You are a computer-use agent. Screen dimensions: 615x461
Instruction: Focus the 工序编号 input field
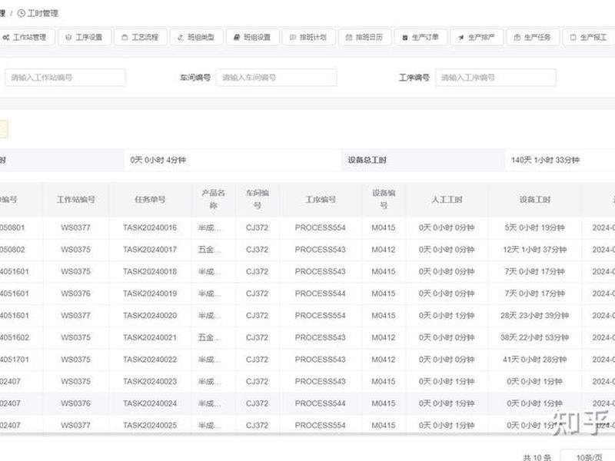(x=496, y=78)
